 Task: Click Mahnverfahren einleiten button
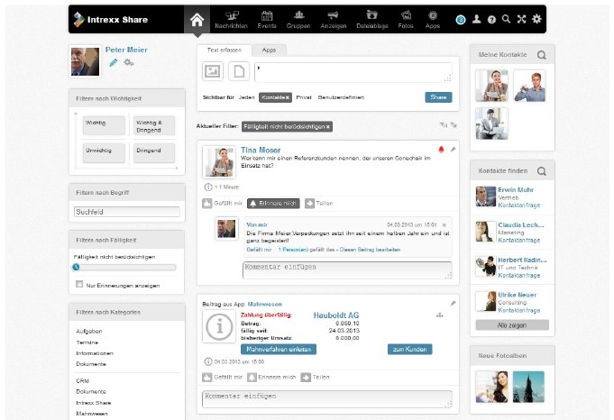pyautogui.click(x=279, y=349)
